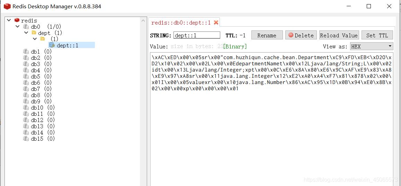This screenshot has height=186, width=401.
Task: Click the db3 database icon
Action: pos(26,64)
